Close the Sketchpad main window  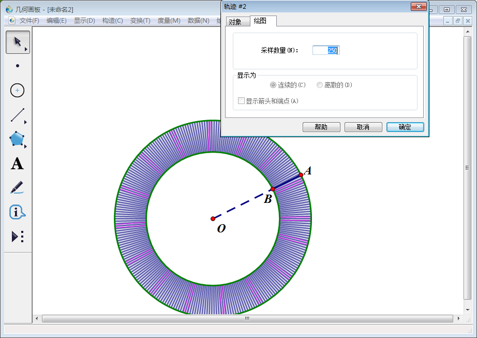coord(464,10)
